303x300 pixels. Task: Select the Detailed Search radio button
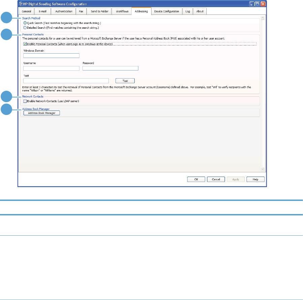(x=25, y=28)
